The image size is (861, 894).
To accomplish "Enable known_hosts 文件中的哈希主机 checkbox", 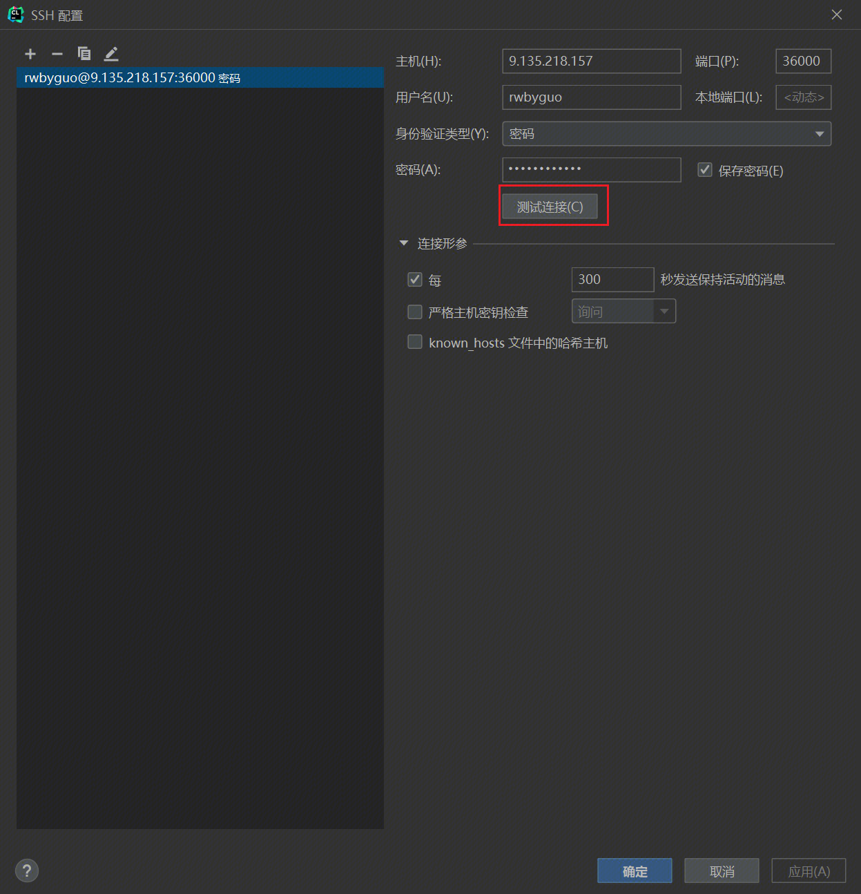I will [415, 342].
